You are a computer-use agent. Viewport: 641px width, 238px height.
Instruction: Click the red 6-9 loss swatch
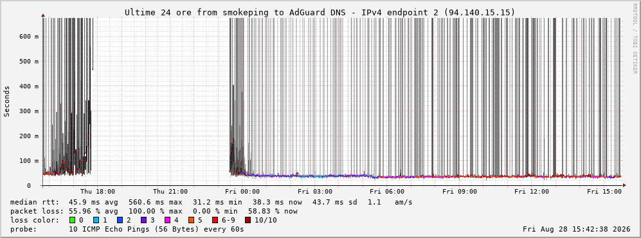(x=215, y=221)
